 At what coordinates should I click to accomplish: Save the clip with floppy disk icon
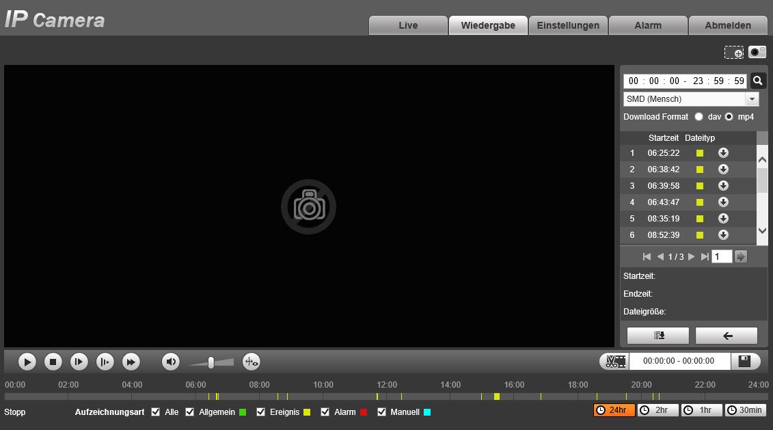point(745,361)
